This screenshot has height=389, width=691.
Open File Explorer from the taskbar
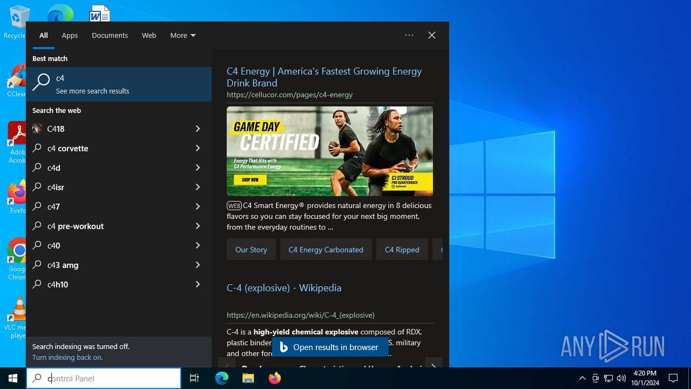248,378
